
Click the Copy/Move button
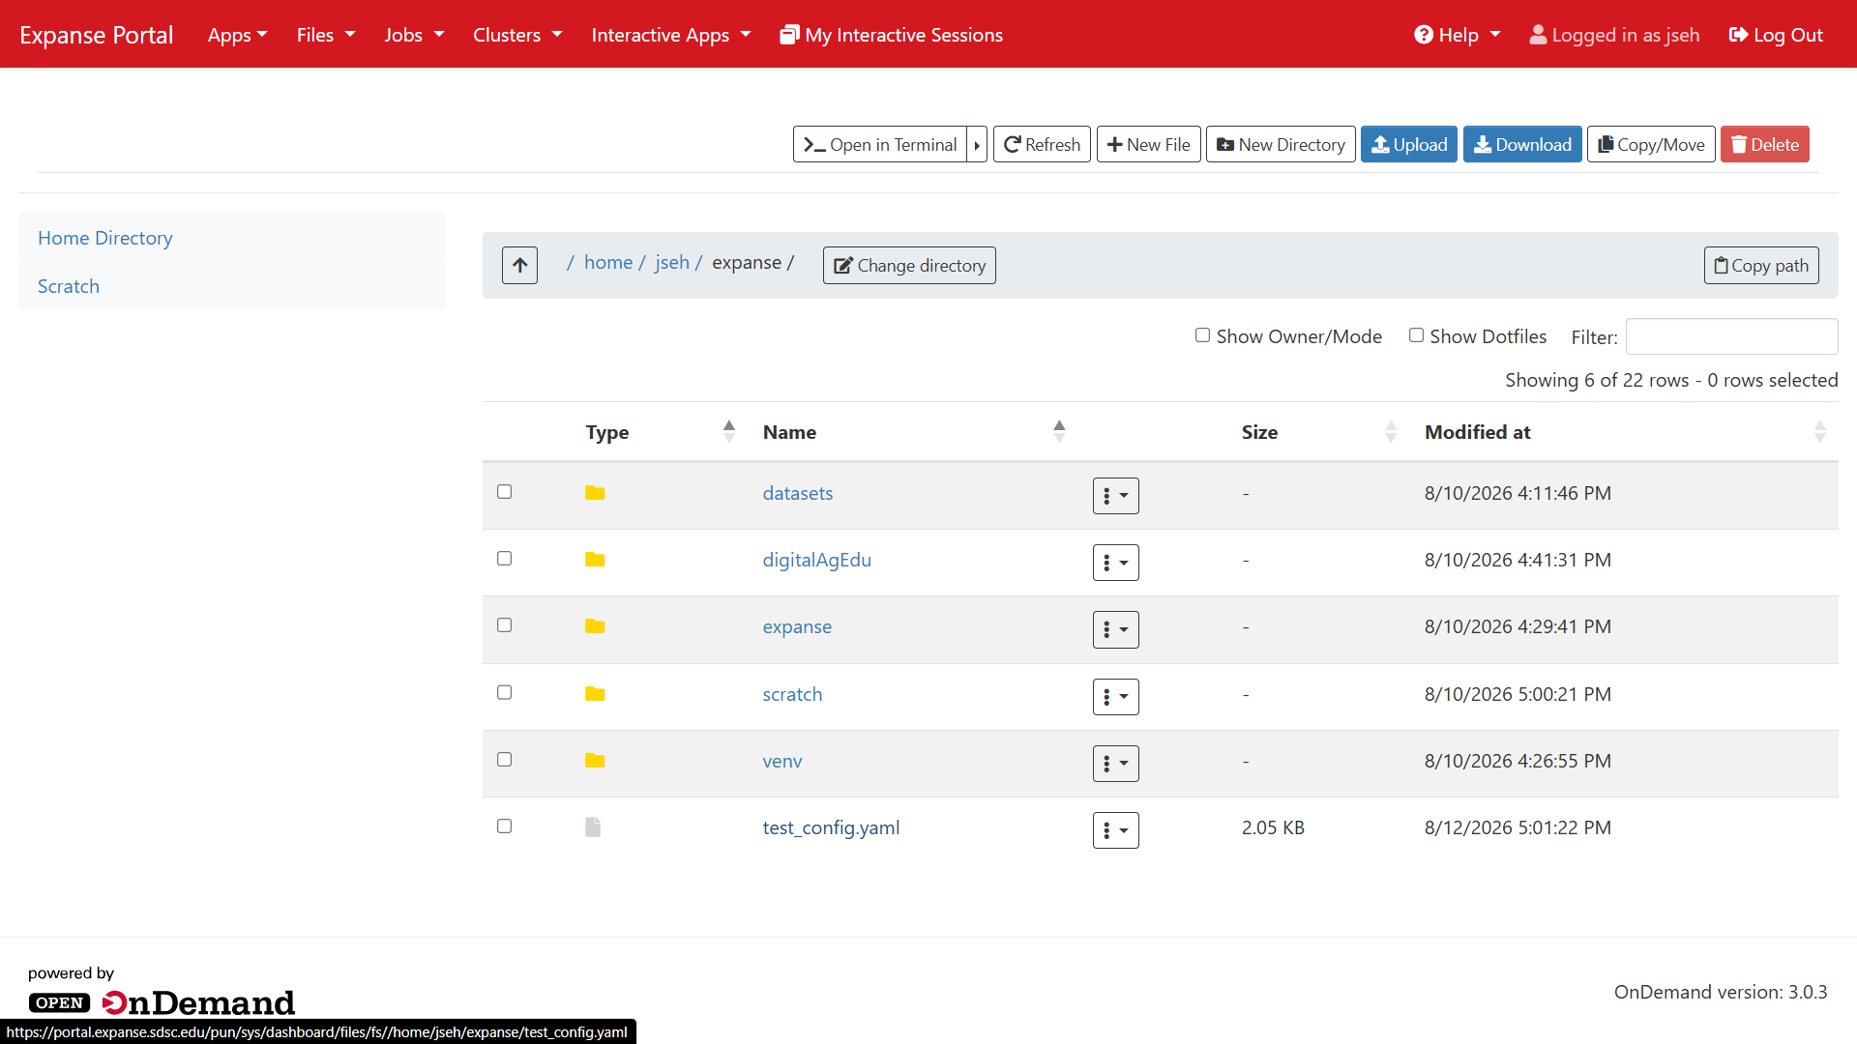pyautogui.click(x=1651, y=144)
